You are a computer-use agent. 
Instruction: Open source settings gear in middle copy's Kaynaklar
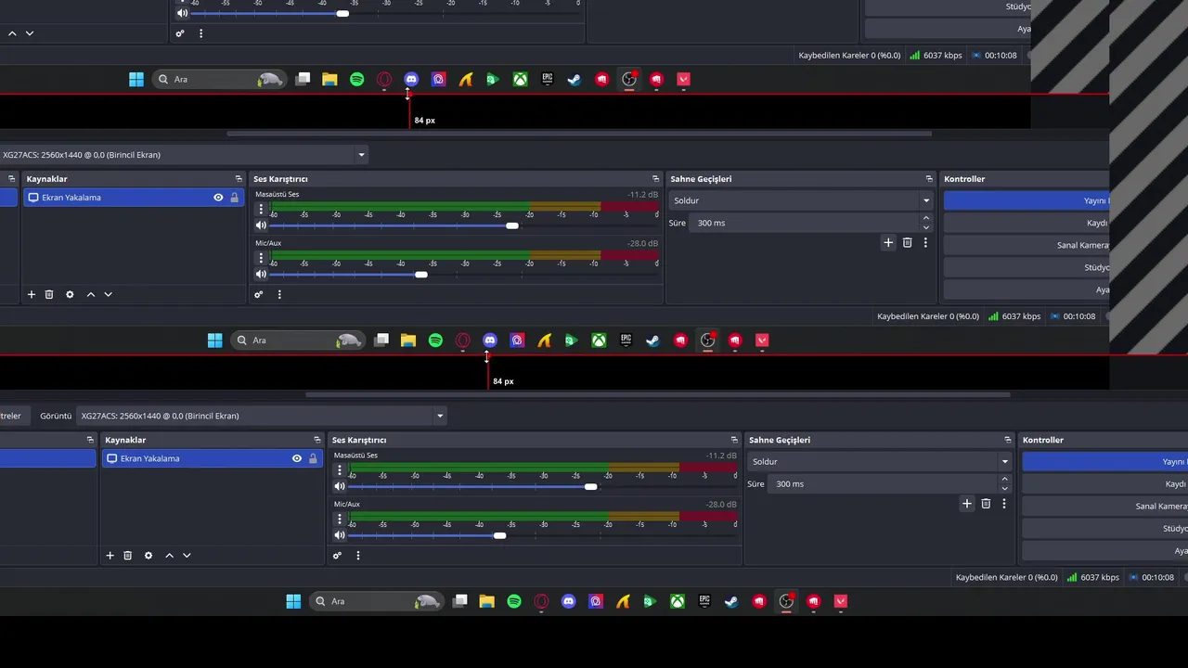click(70, 294)
